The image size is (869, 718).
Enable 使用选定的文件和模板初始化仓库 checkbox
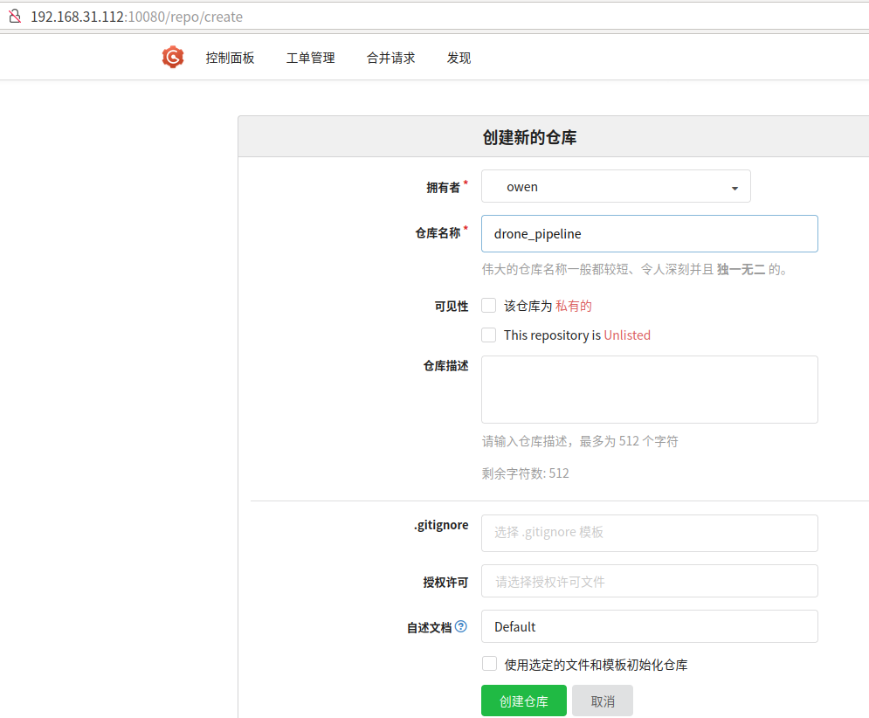[x=489, y=664]
